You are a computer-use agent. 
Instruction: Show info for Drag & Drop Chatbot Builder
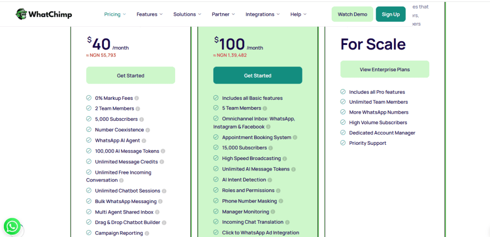[x=165, y=223]
